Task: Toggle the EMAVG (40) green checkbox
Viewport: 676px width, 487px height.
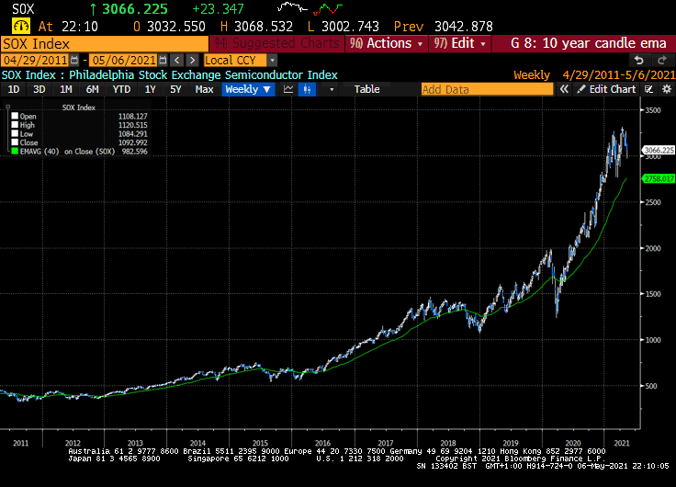Action: point(15,152)
